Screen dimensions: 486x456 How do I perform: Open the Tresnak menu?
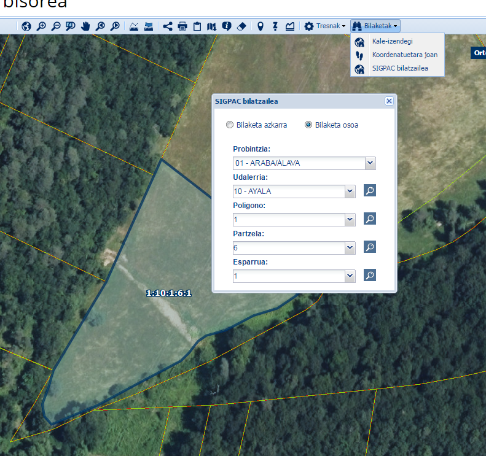[324, 26]
